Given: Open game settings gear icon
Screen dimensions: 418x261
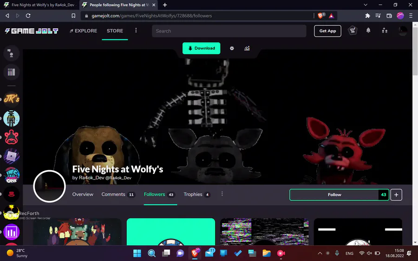Looking at the screenshot, I should pyautogui.click(x=232, y=48).
